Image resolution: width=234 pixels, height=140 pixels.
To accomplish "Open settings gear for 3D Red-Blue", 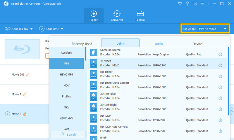I will point(220,98).
